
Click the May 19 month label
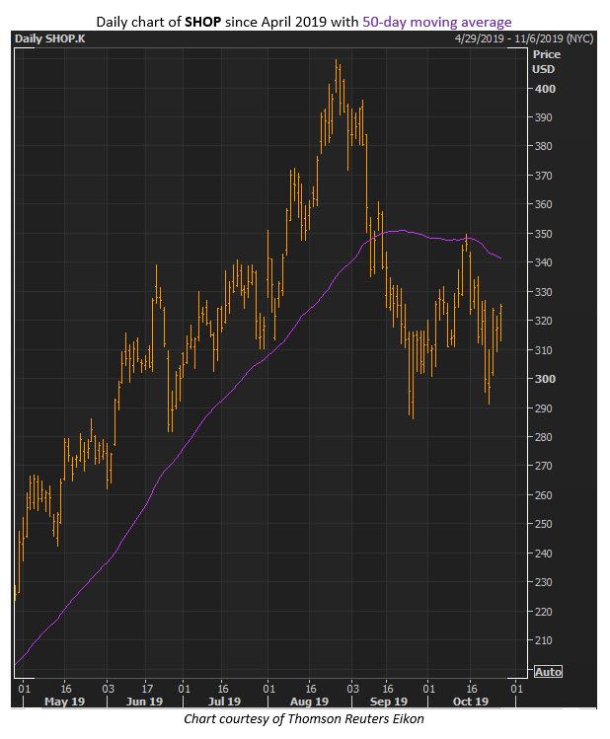[64, 702]
